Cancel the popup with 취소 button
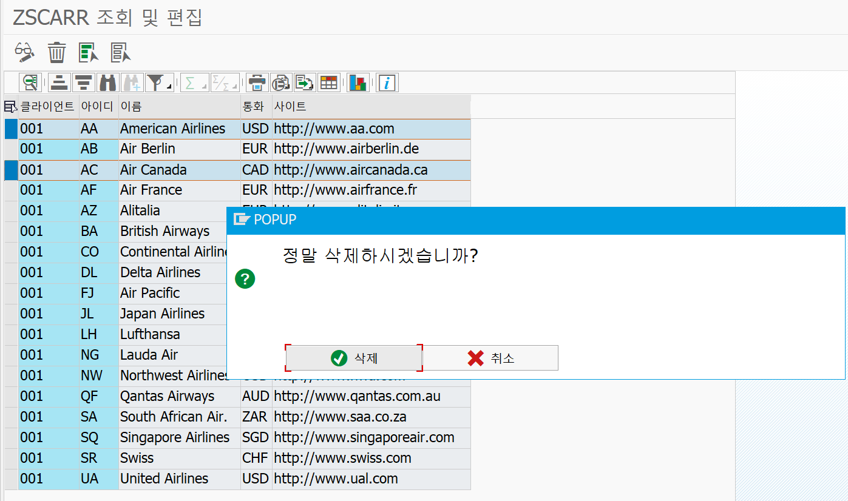The image size is (848, 501). click(490, 358)
